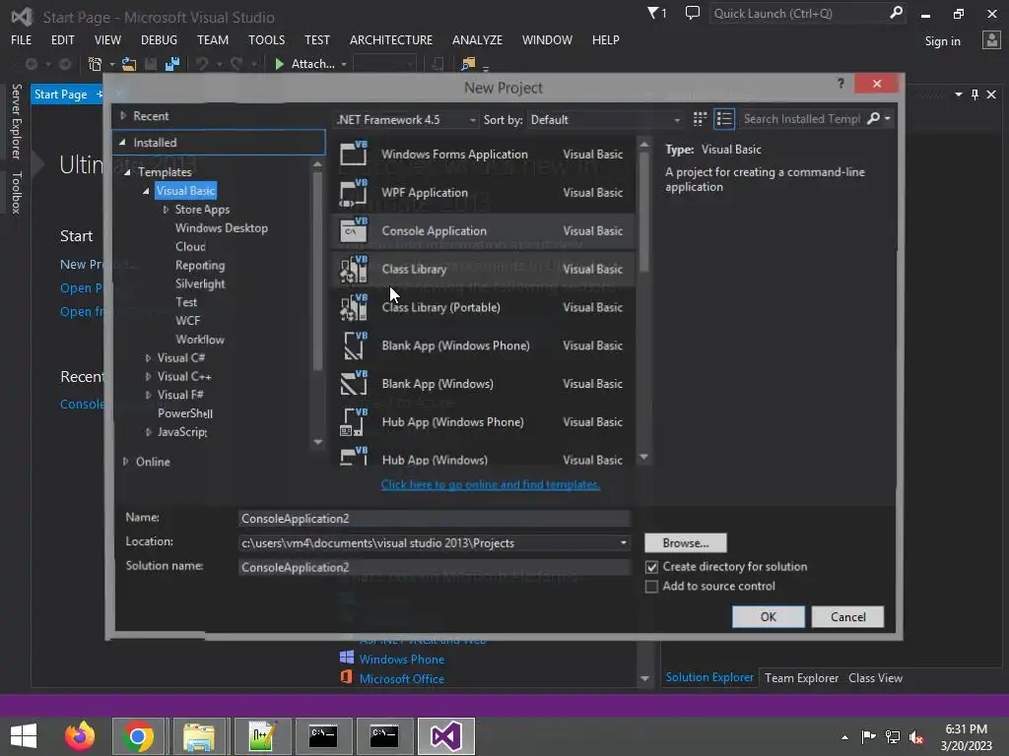1009x756 pixels.
Task: Select the Console Application template icon
Action: [354, 230]
